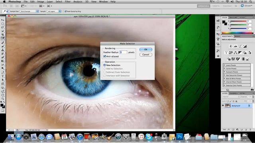Add an Invert adjustment
Viewport: 255px width, 143px height.
pyautogui.click(x=229, y=59)
